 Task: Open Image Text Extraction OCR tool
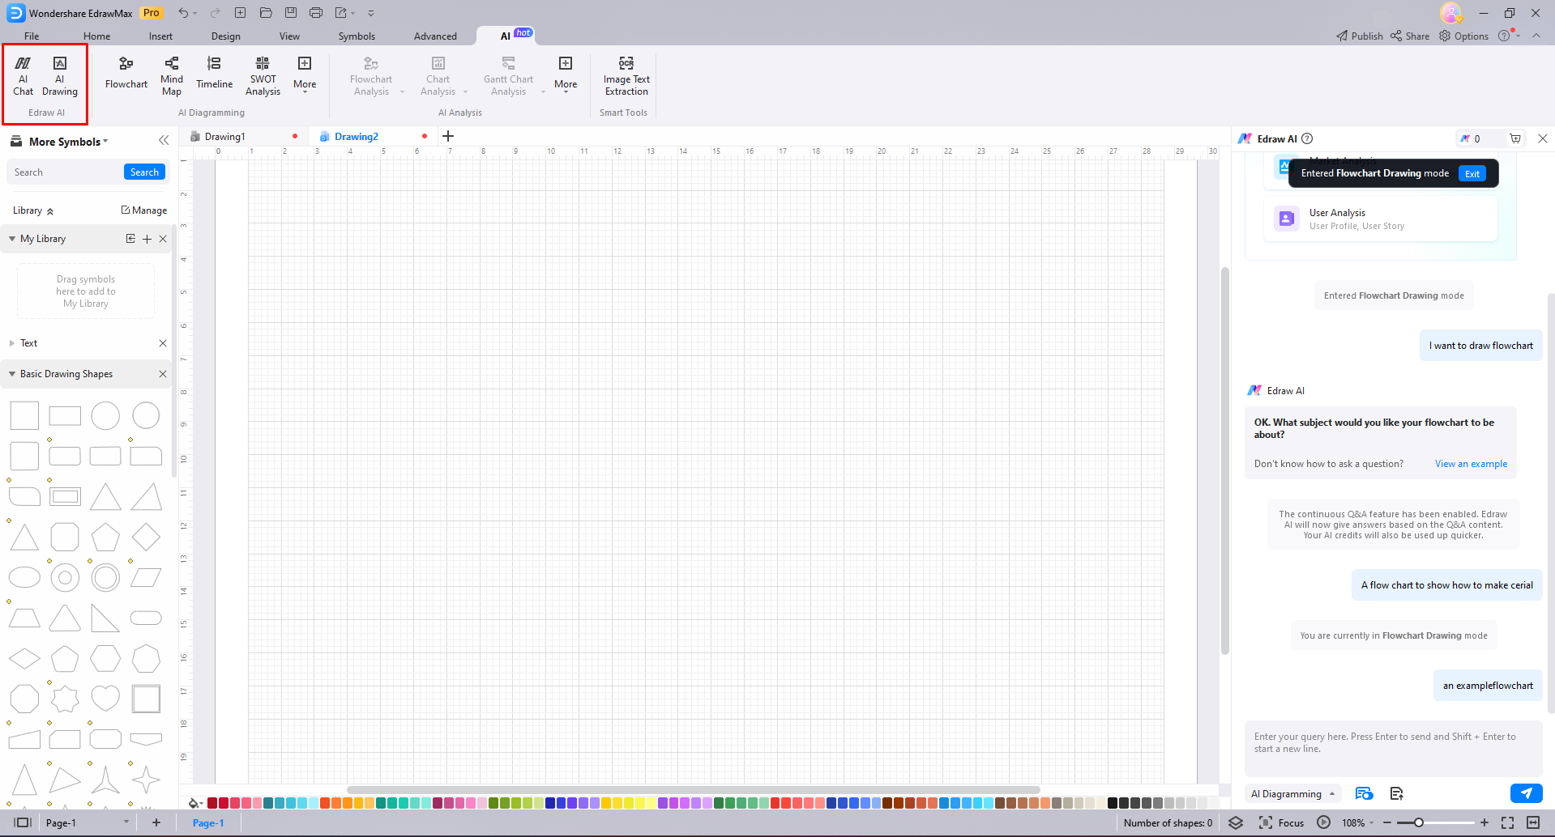tap(626, 76)
